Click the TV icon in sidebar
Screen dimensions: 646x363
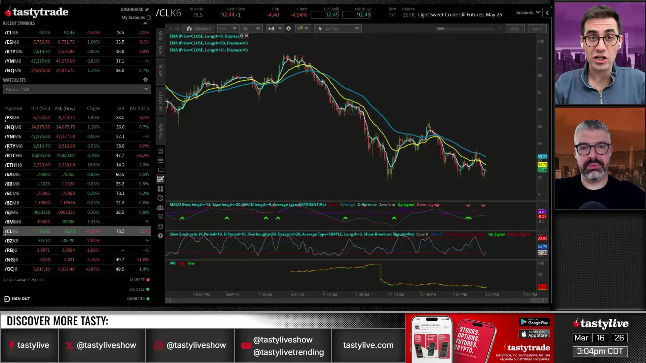tap(160, 169)
